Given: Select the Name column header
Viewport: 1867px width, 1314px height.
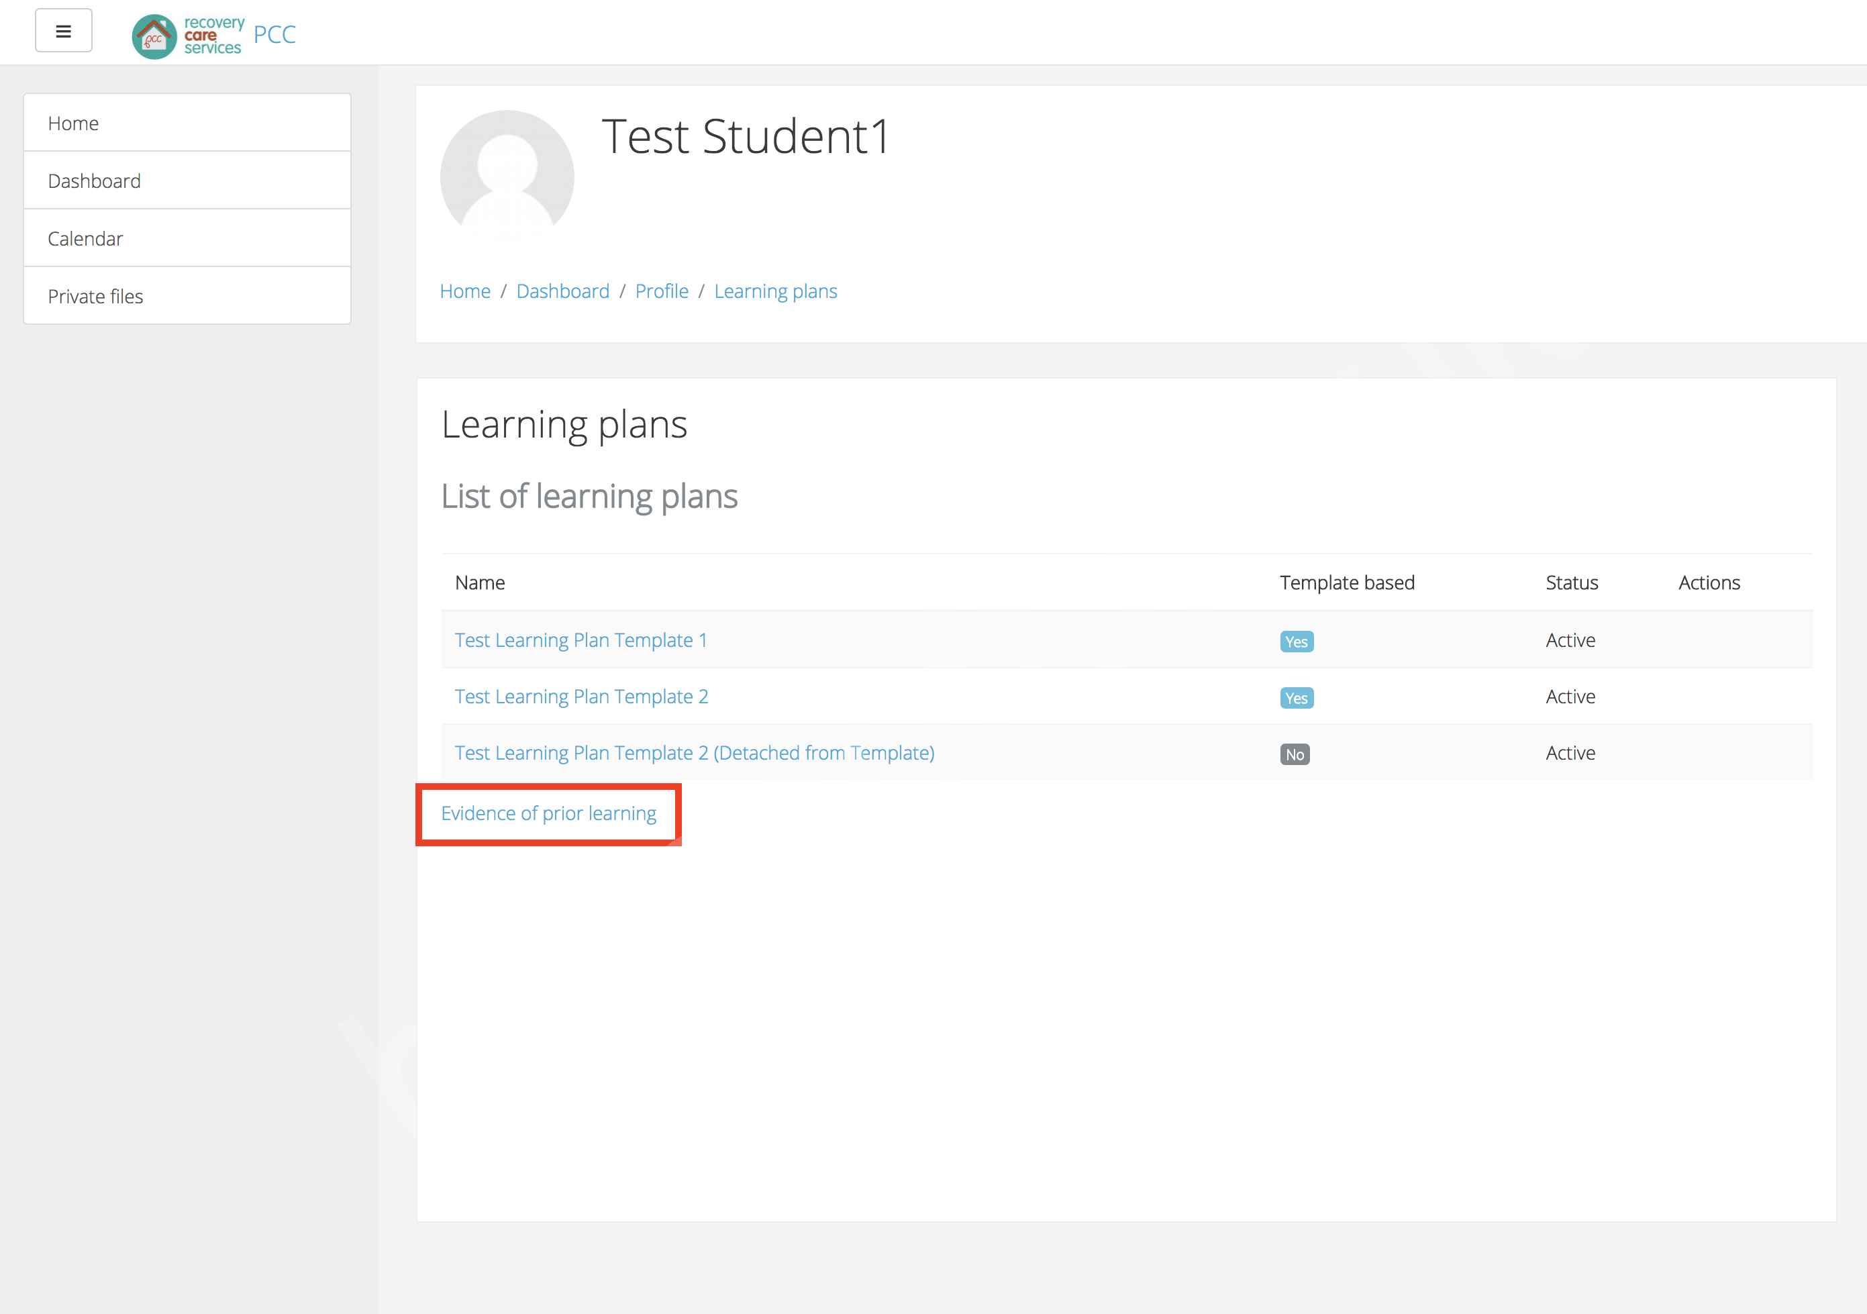Looking at the screenshot, I should coord(480,583).
